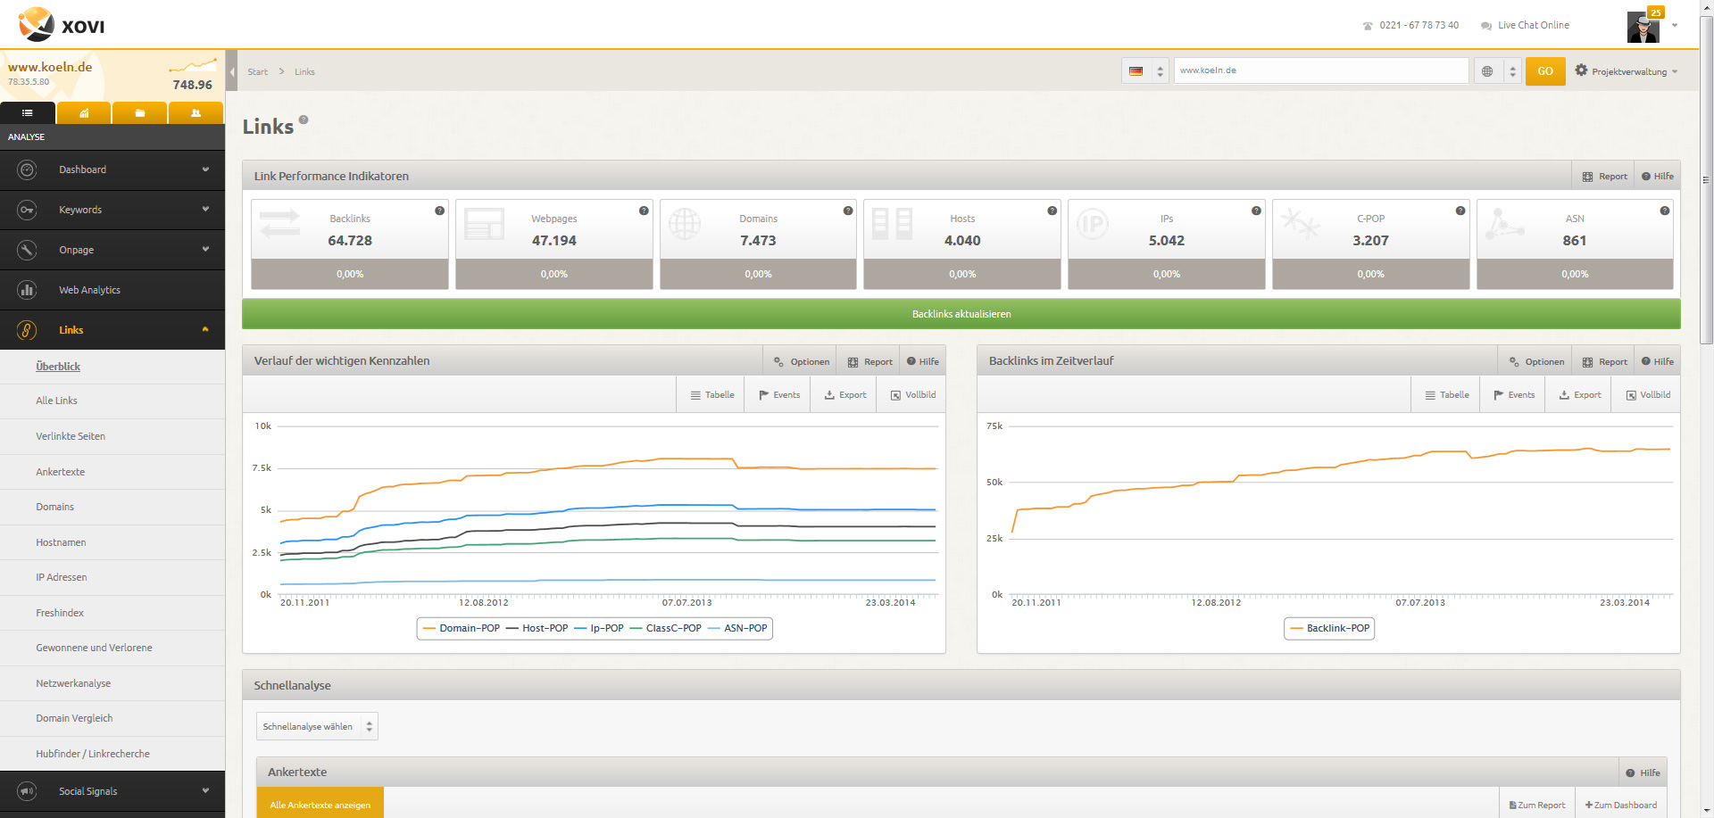Click help icon on Hosts card

click(1052, 211)
